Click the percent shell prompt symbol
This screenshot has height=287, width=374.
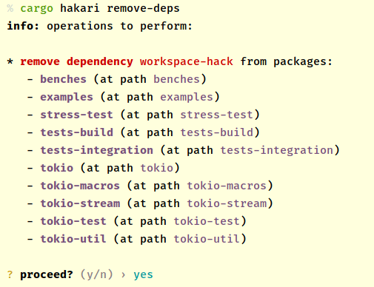(x=10, y=8)
